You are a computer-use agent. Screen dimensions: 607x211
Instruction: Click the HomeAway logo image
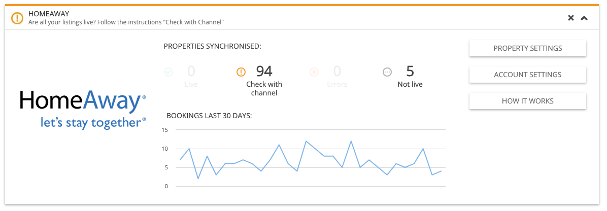pos(83,110)
